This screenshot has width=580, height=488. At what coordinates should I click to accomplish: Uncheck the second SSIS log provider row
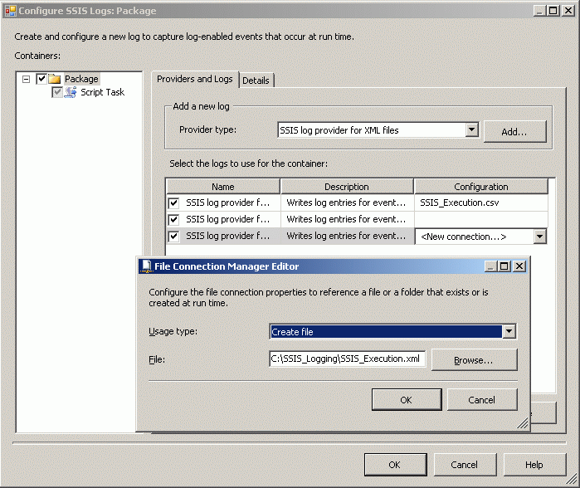pos(174,220)
